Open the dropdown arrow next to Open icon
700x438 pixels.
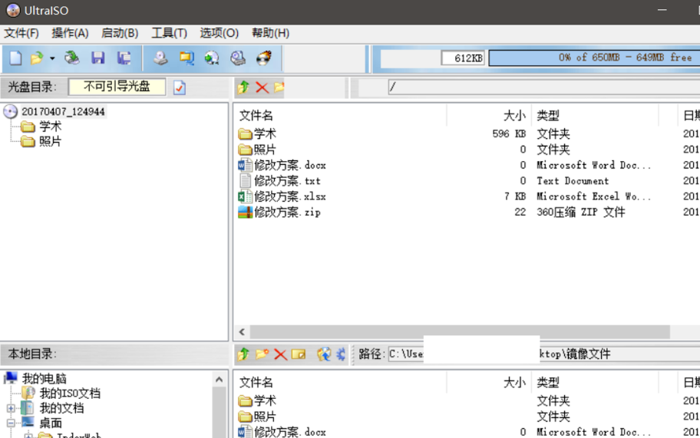[52, 58]
